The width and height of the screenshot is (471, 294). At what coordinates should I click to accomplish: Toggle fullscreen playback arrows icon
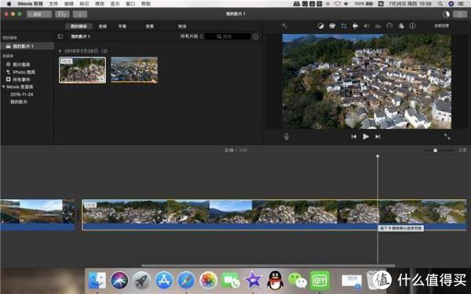pos(447,136)
